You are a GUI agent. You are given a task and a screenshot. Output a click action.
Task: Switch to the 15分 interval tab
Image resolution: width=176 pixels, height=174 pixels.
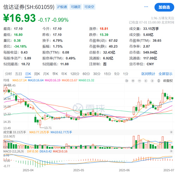(x=107, y=74)
